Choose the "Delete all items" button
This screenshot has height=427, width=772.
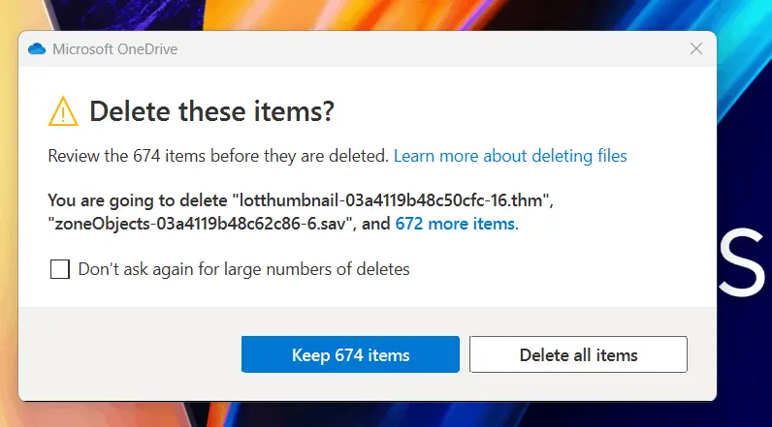click(x=578, y=354)
